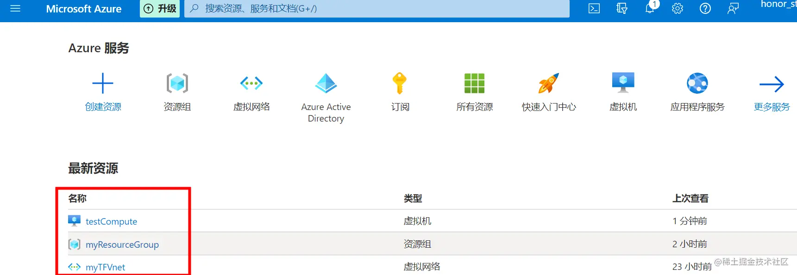Click the magnifier icon in search bar
The image size is (797, 275).
click(195, 8)
